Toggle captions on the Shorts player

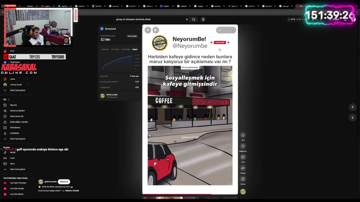(x=219, y=30)
